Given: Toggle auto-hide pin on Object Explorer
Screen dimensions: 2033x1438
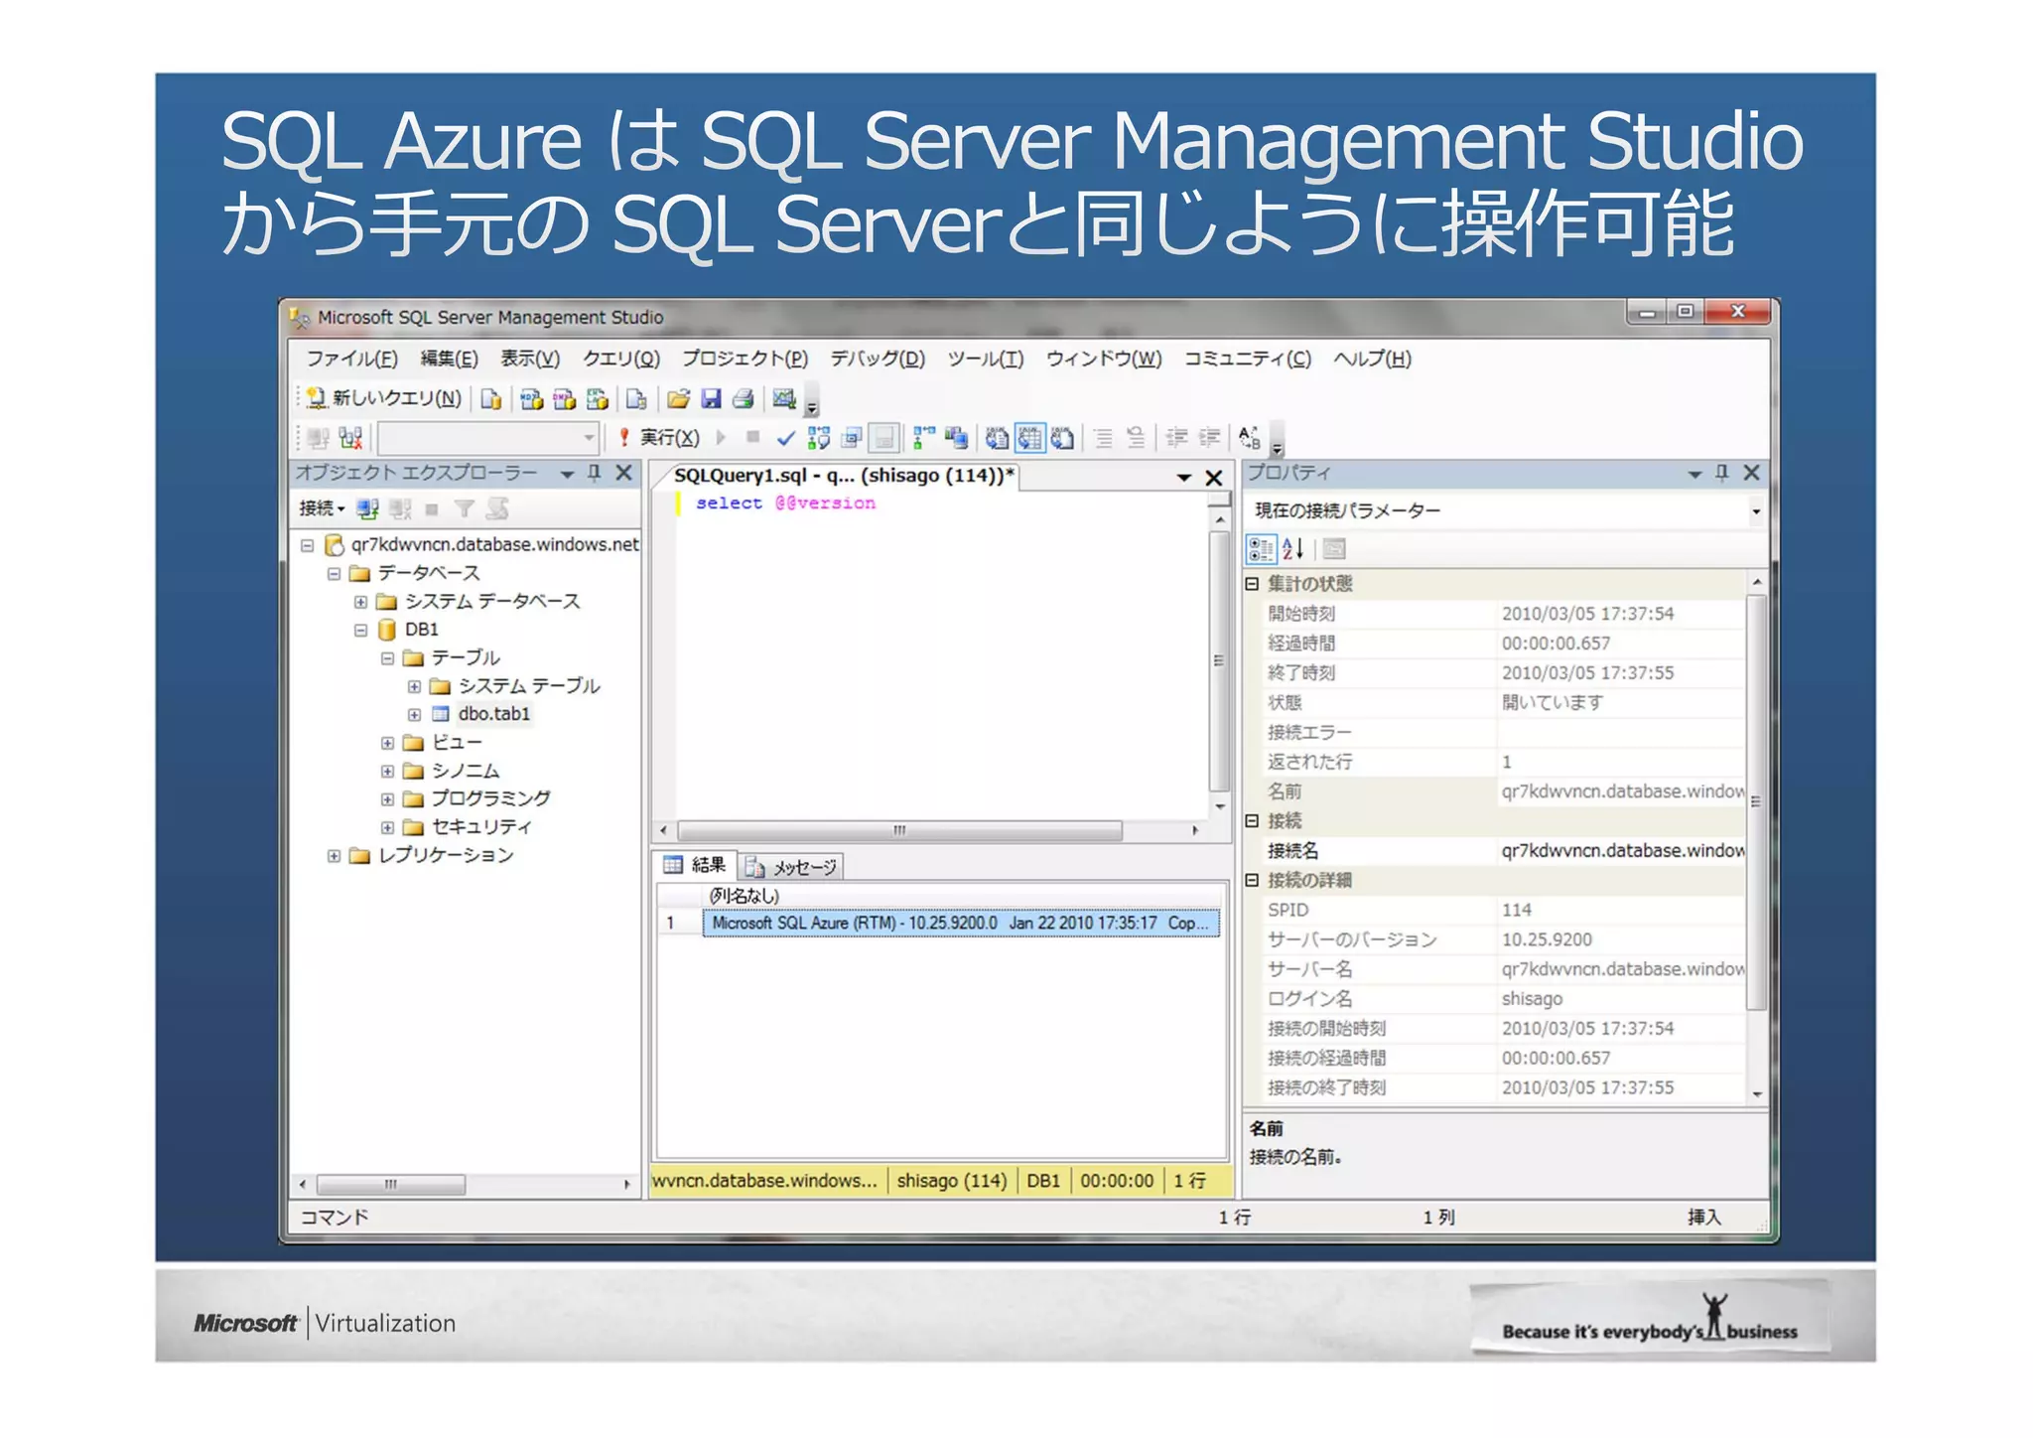Looking at the screenshot, I should pos(595,473).
